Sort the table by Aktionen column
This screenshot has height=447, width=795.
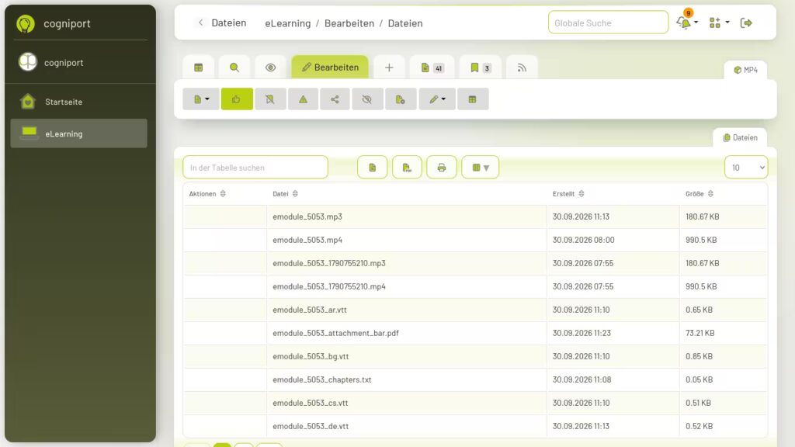(x=207, y=193)
